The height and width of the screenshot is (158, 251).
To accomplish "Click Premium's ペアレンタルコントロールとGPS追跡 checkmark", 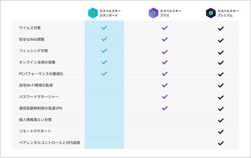I will tap(221, 143).
